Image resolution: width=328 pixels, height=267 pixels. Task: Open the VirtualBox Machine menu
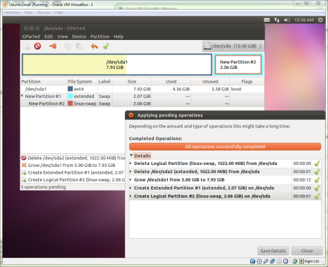pyautogui.click(x=12, y=12)
